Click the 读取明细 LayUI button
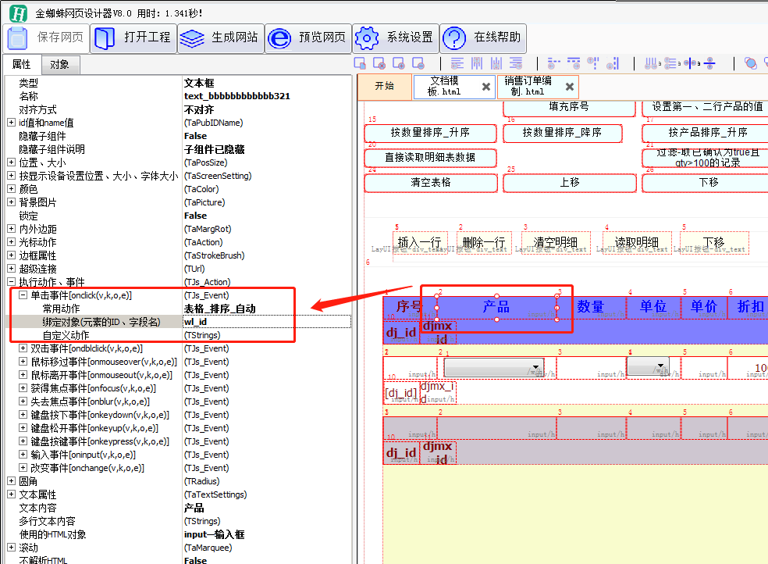 click(636, 243)
